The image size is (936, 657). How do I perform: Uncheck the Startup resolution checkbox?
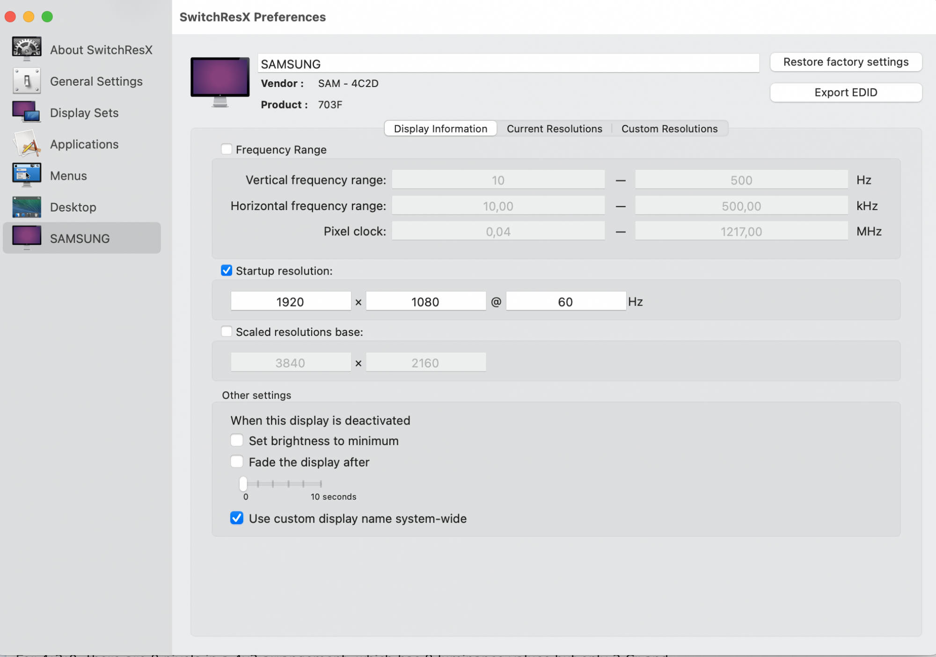point(227,270)
